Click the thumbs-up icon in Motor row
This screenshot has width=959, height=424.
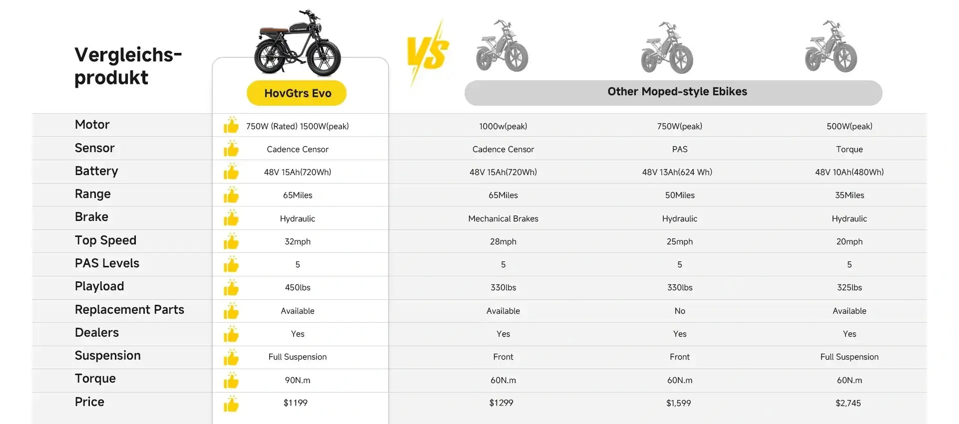(x=231, y=125)
